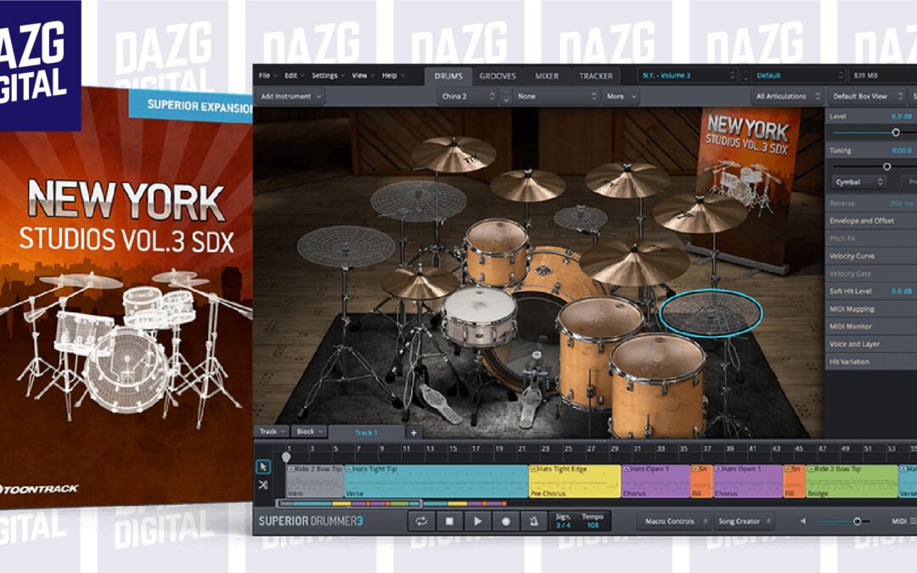Click the center crash cymbal above rack tom
Viewport: 917px width, 573px height.
coord(527,184)
